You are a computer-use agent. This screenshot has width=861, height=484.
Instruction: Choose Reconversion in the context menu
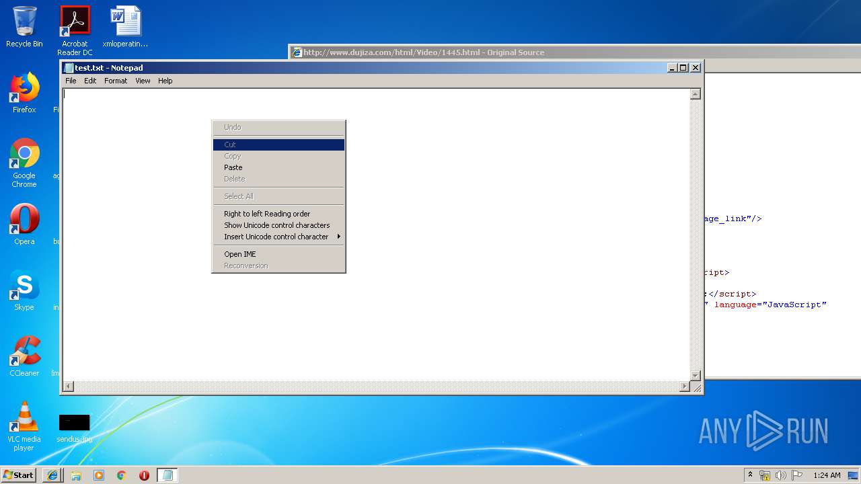tap(278, 266)
